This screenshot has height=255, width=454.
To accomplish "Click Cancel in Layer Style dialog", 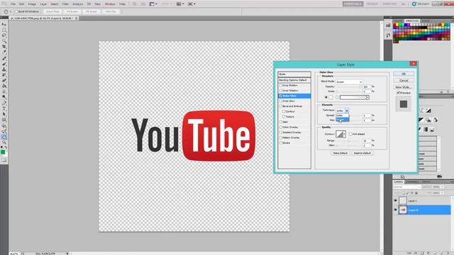I will click(x=404, y=80).
